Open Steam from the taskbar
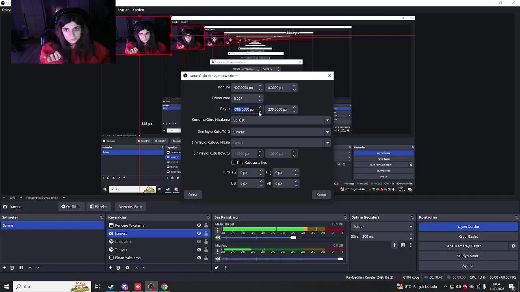 [111, 287]
